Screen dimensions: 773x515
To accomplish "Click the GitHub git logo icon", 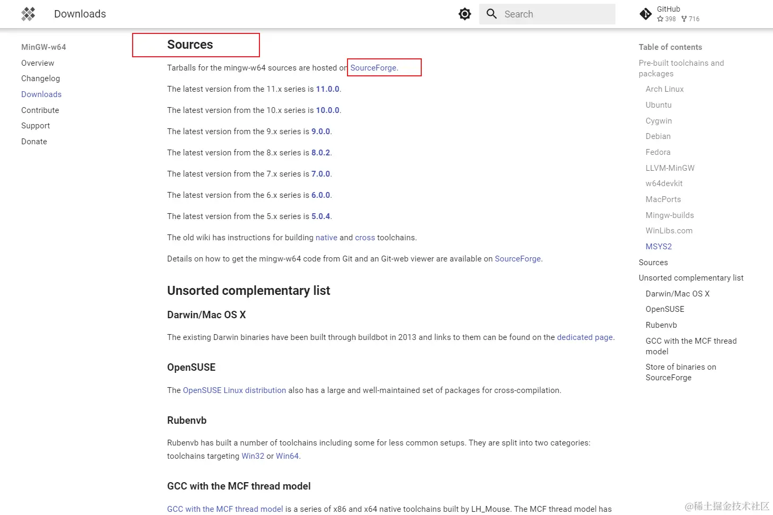I will click(646, 14).
